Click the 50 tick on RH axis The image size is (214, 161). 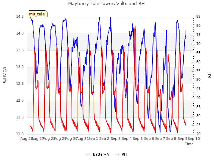click(x=198, y=80)
